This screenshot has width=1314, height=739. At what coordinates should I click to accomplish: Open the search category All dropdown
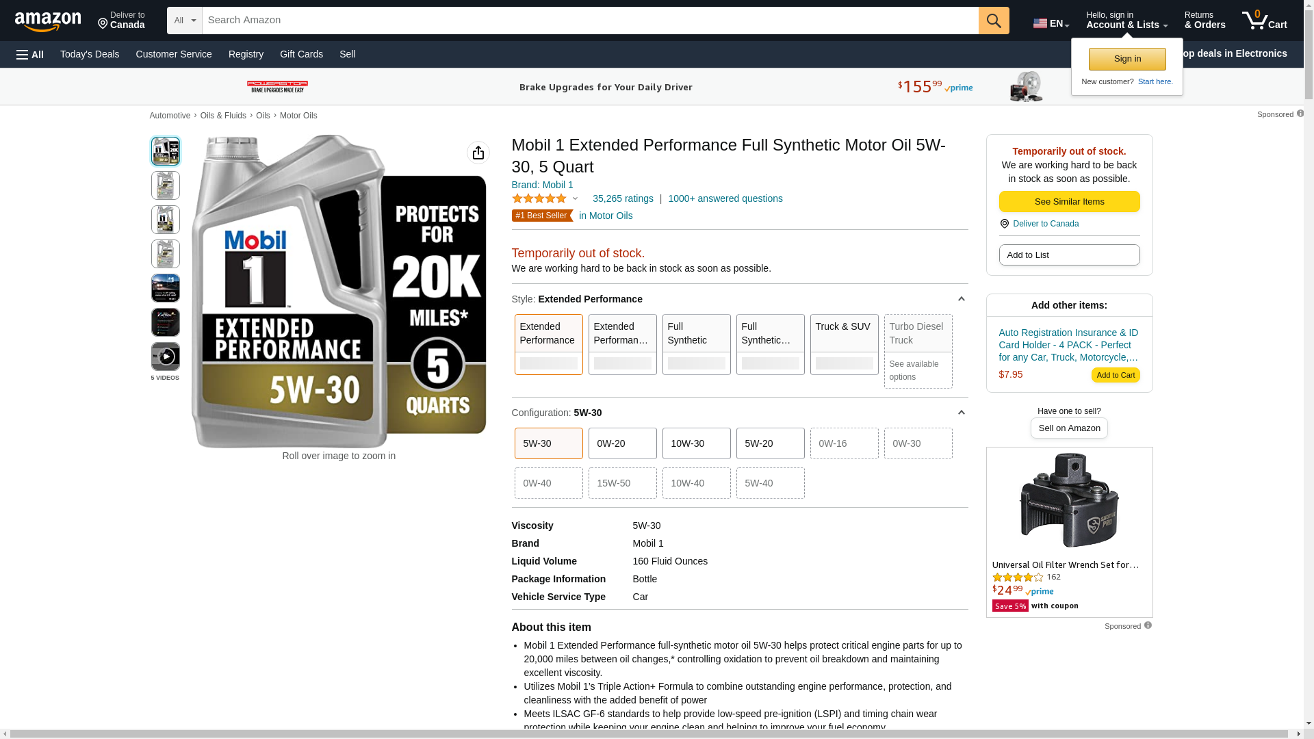[x=184, y=21]
